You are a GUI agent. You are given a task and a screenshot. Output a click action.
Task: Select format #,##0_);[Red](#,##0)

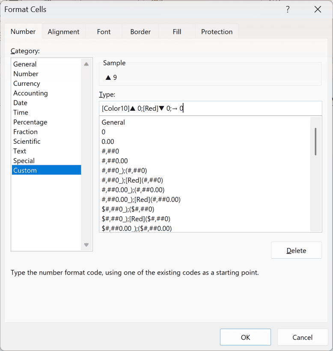205,180
